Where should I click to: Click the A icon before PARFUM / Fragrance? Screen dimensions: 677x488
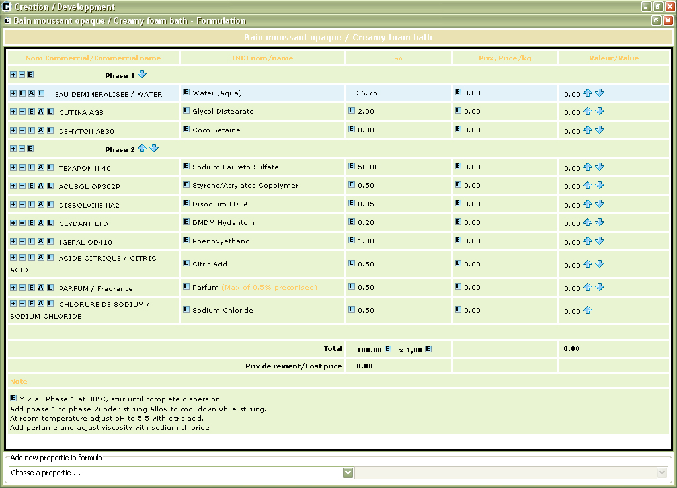[41, 288]
